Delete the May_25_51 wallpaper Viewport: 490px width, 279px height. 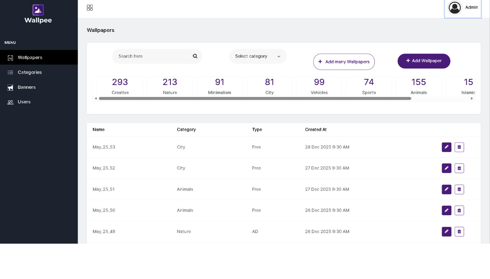pos(459,189)
